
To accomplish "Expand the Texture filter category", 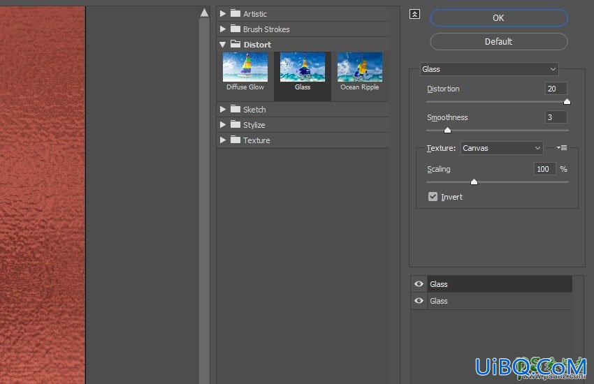I will [223, 140].
